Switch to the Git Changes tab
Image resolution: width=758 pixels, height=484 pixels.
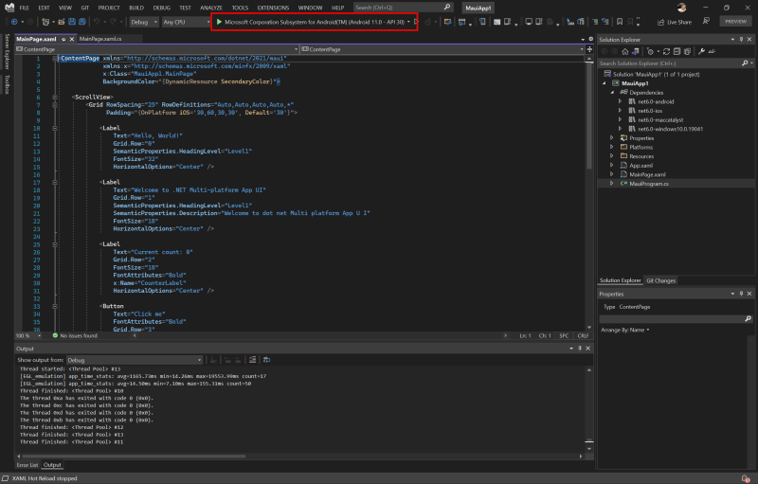(660, 280)
